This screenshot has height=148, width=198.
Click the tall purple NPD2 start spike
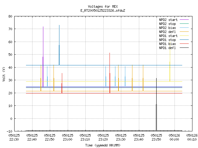(x=43, y=57)
